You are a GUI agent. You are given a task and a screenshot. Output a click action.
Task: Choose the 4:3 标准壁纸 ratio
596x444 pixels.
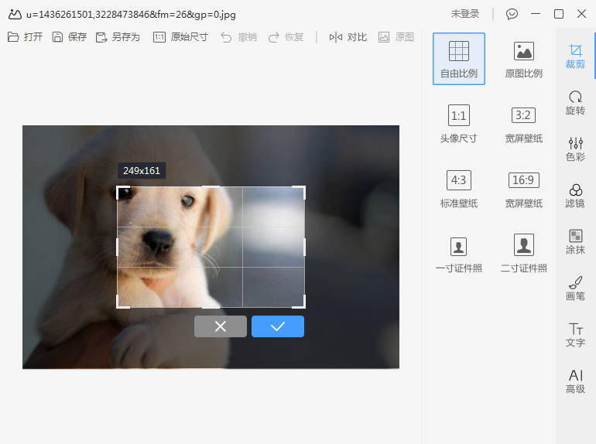pyautogui.click(x=459, y=190)
